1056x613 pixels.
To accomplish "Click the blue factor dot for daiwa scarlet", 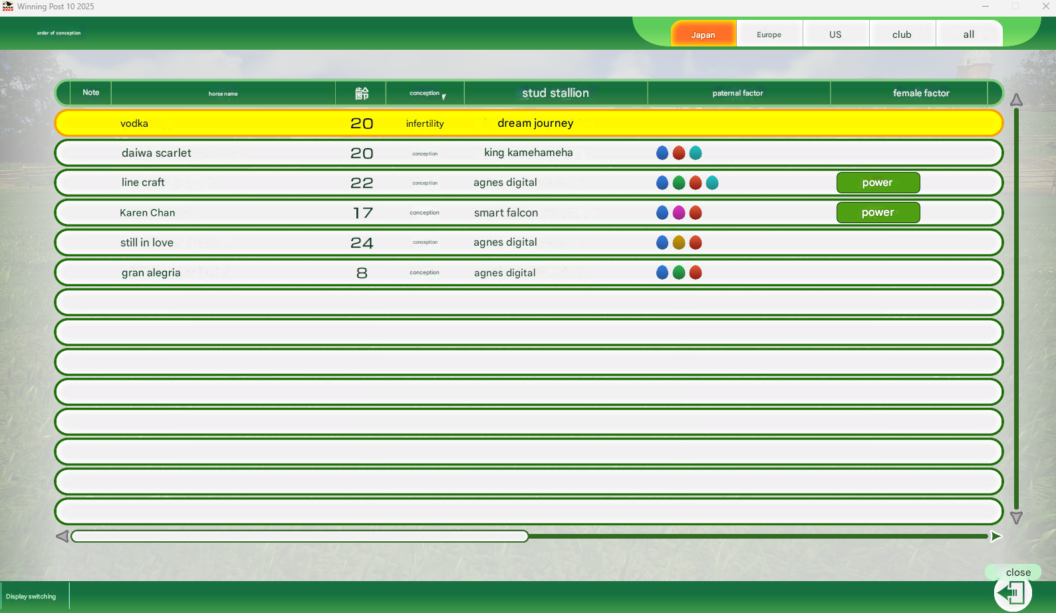I will click(x=662, y=153).
